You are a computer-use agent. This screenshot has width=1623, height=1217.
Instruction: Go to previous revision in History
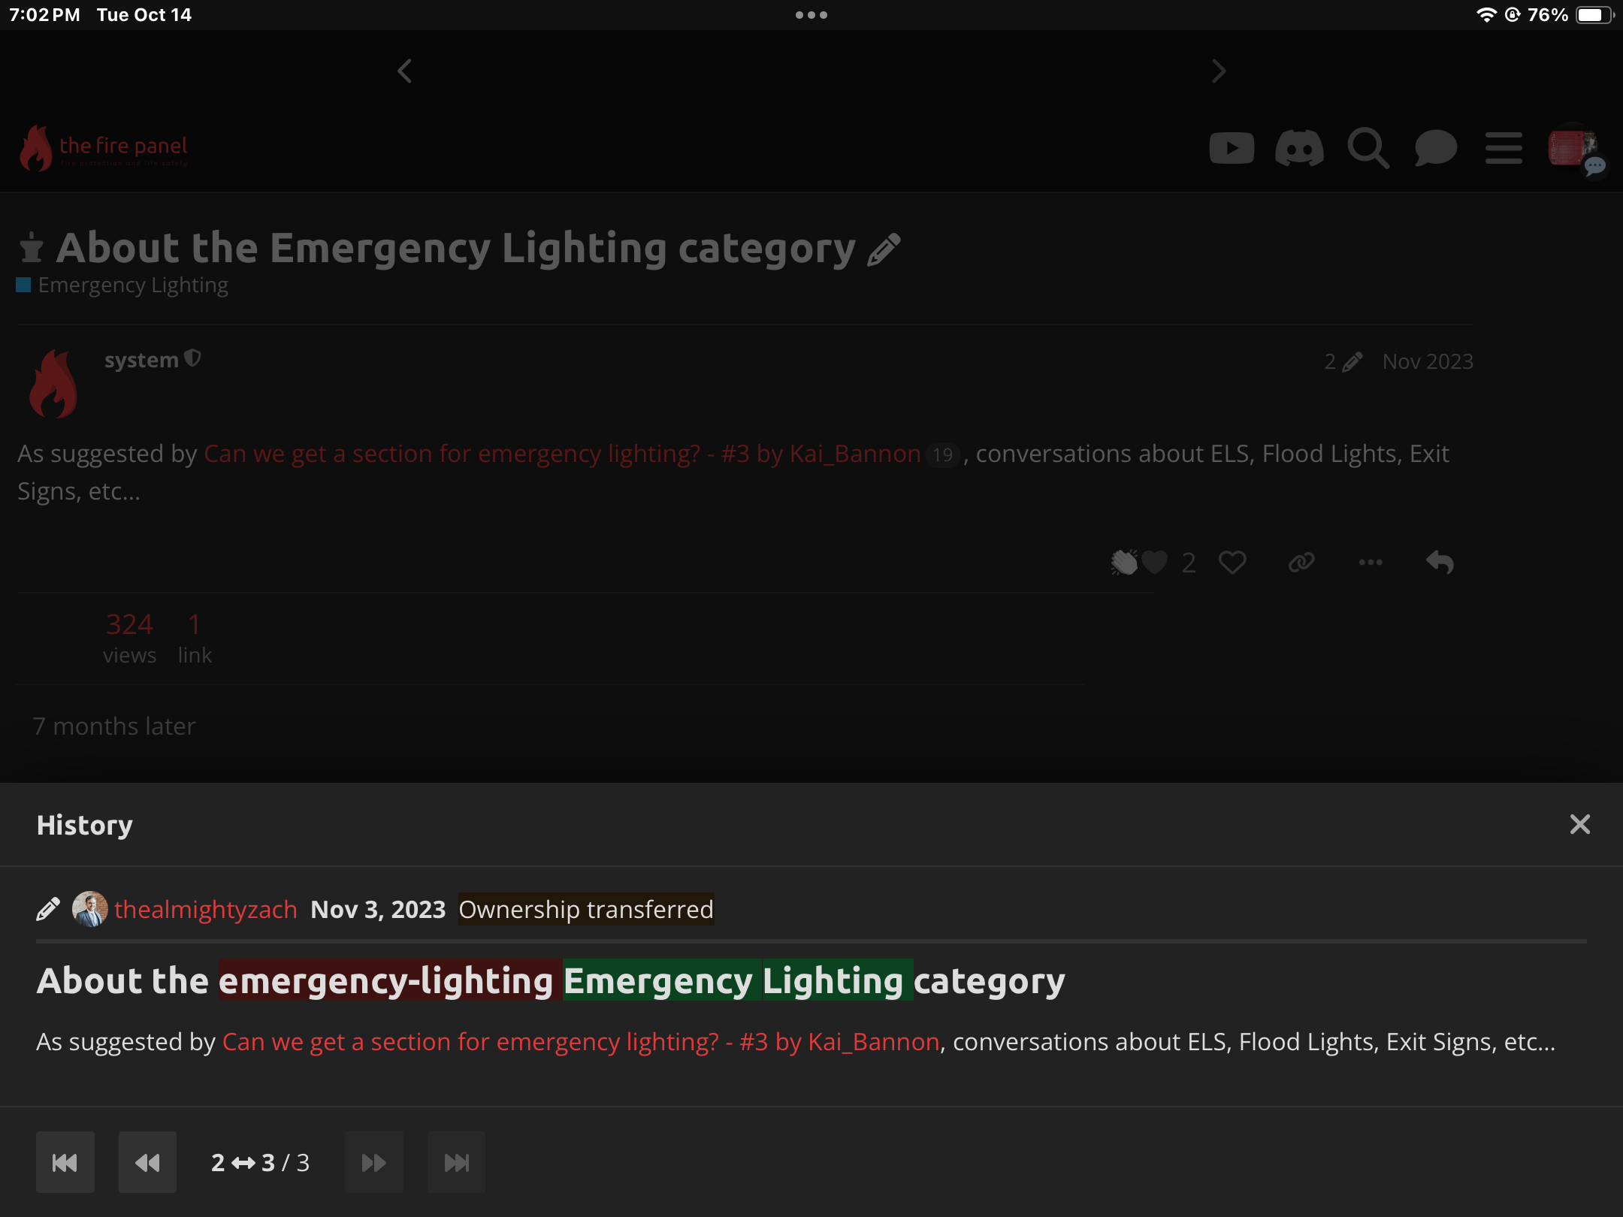(147, 1162)
